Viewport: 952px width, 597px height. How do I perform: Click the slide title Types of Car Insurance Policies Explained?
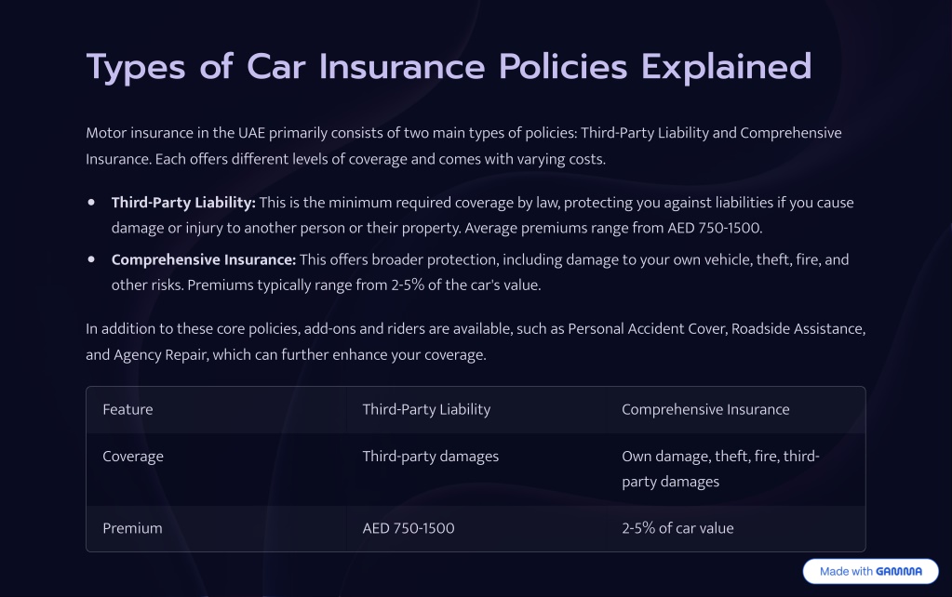pyautogui.click(x=449, y=67)
